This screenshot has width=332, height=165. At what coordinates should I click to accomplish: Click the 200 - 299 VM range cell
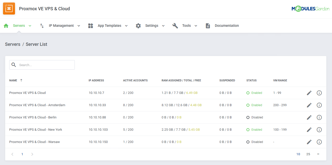click(280, 105)
